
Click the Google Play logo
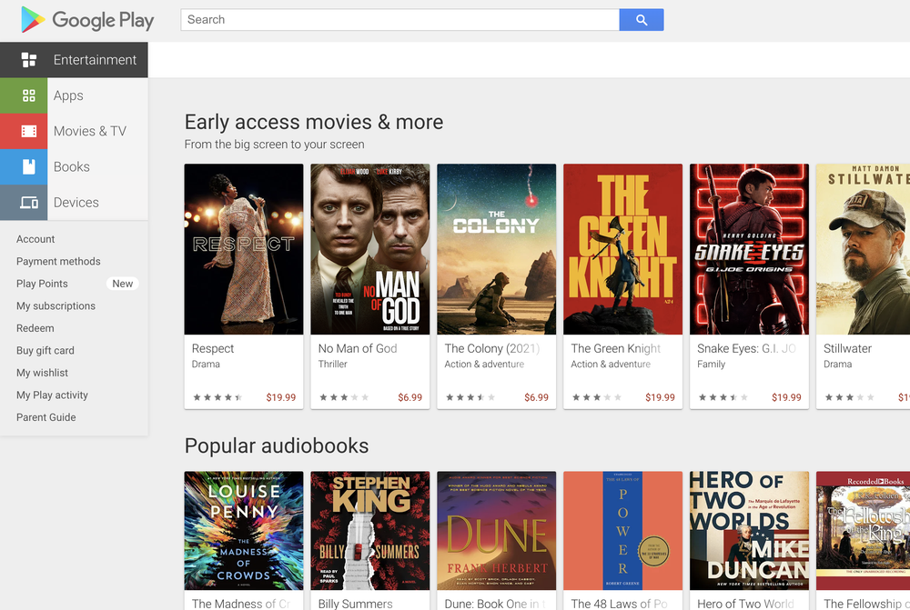click(87, 20)
